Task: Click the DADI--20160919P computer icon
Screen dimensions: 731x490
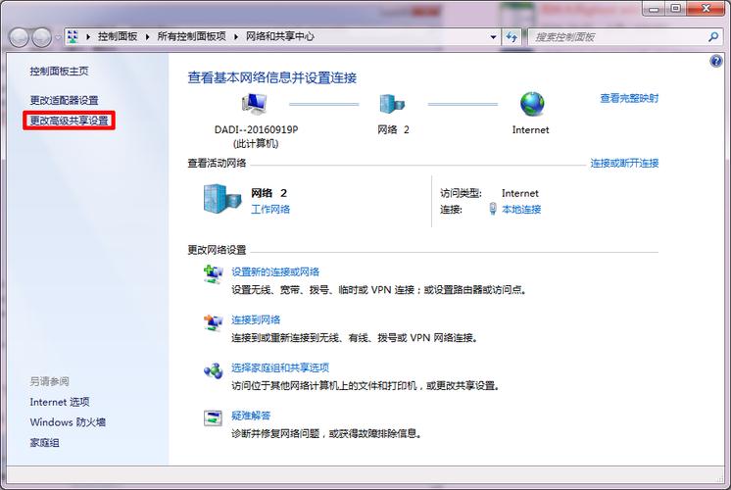Action: pos(254,104)
